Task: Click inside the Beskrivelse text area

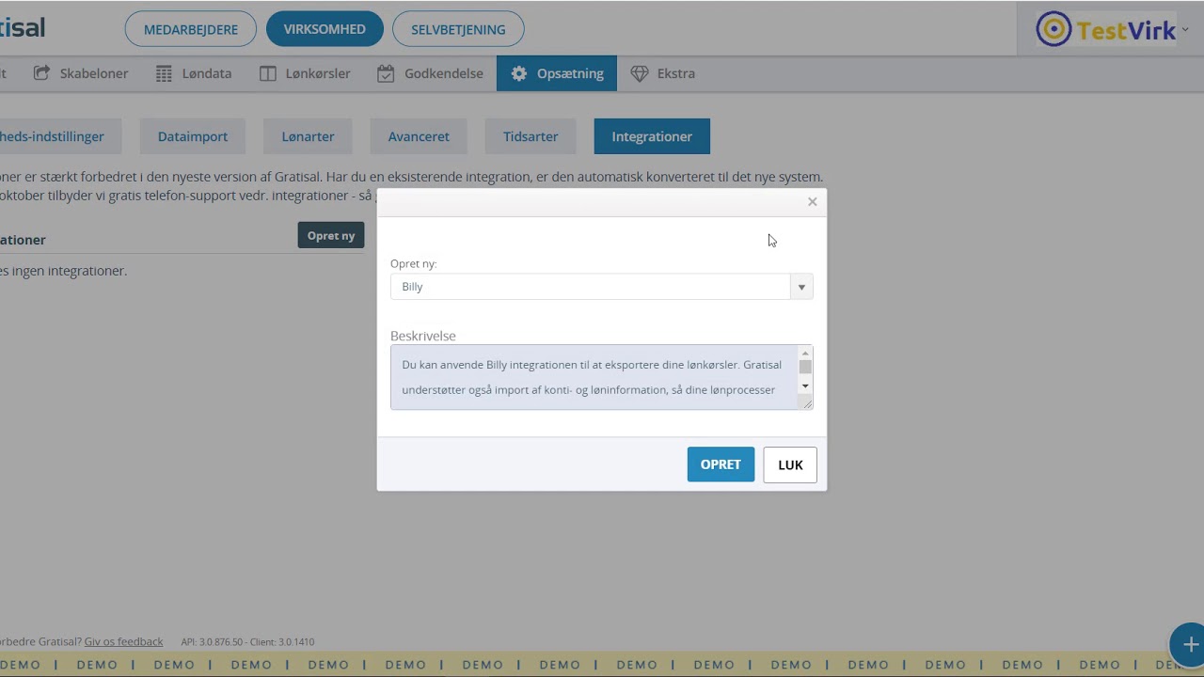Action: (593, 377)
